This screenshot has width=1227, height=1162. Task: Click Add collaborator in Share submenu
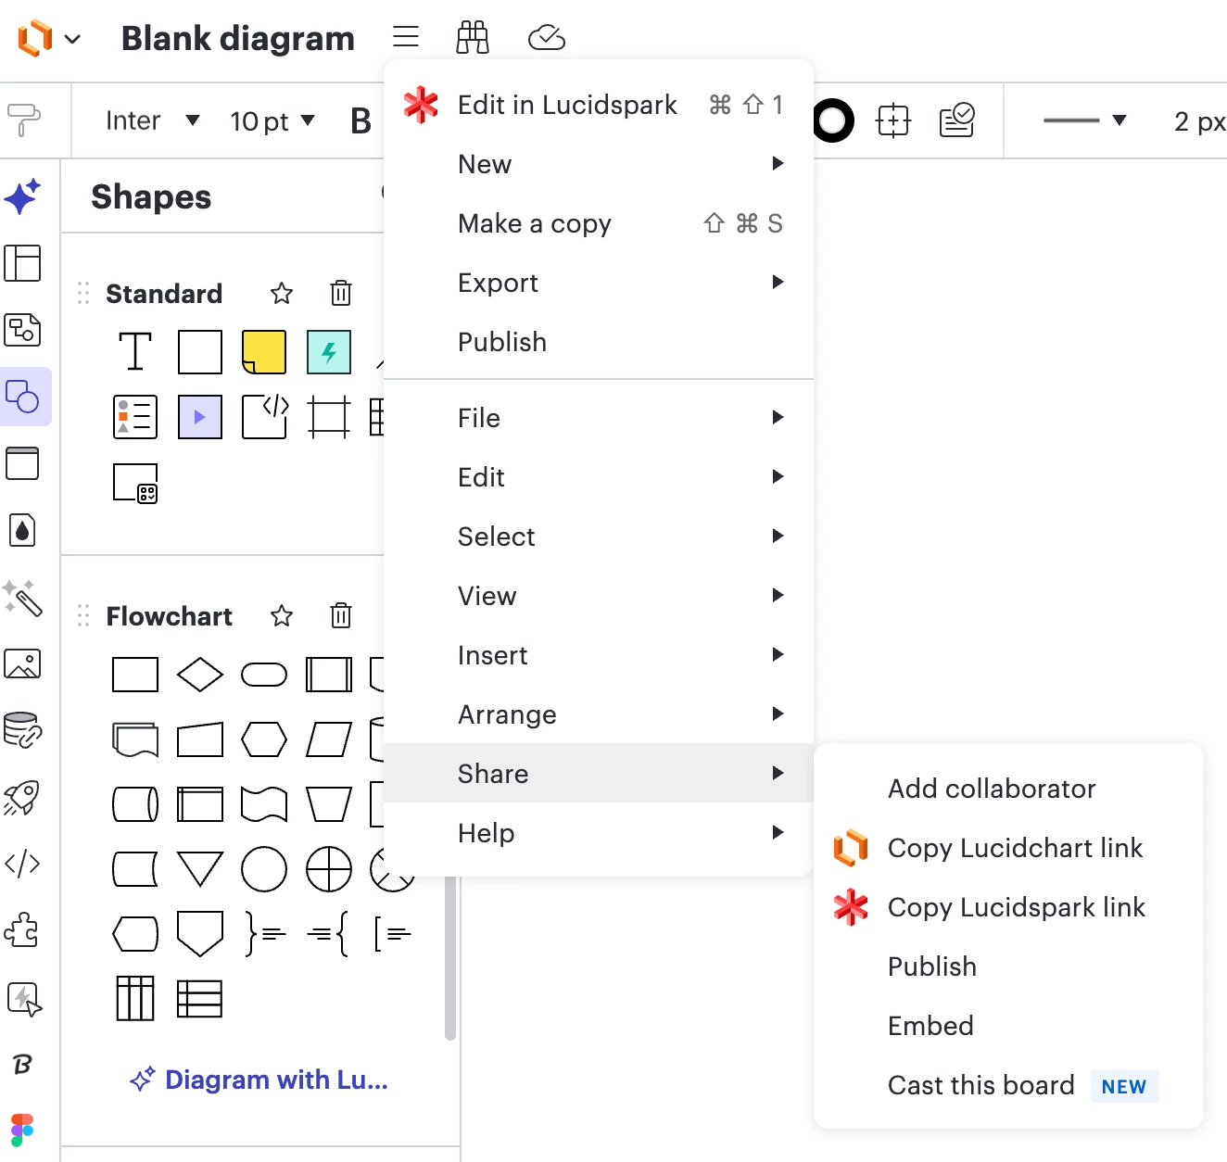[1008, 789]
